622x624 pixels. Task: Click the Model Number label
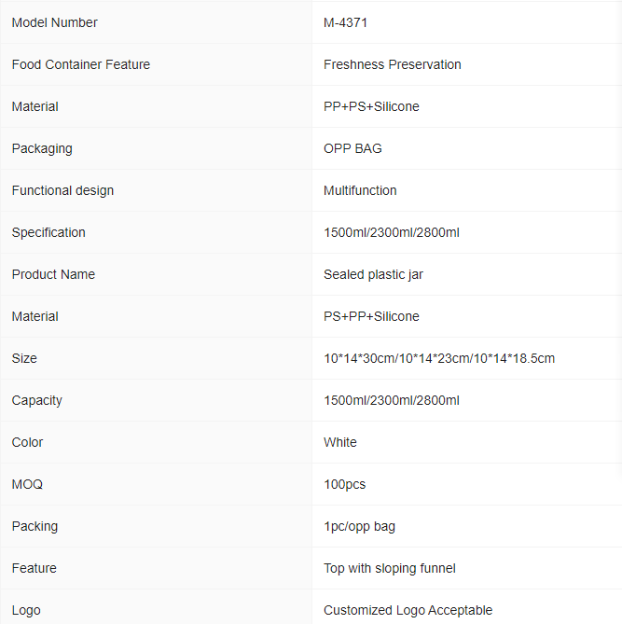tap(54, 22)
